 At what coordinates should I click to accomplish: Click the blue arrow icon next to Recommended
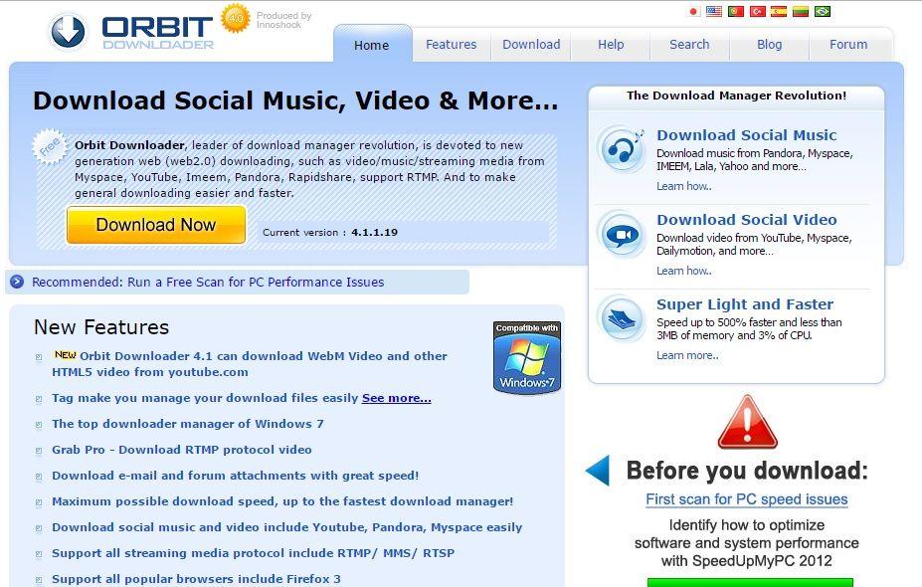[x=17, y=282]
